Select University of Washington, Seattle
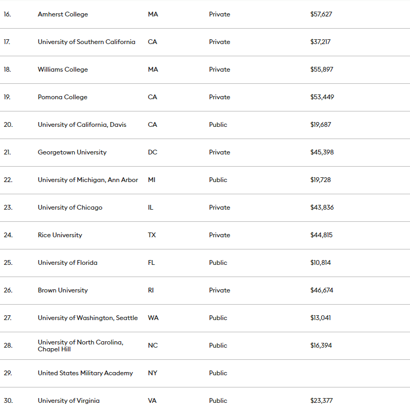 coord(88,318)
